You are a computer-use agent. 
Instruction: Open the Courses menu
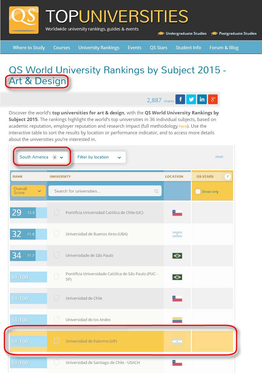62,47
